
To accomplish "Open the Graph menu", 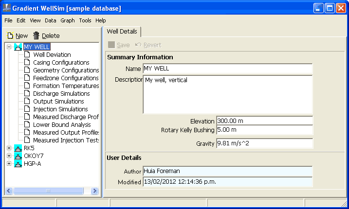I will click(x=68, y=20).
